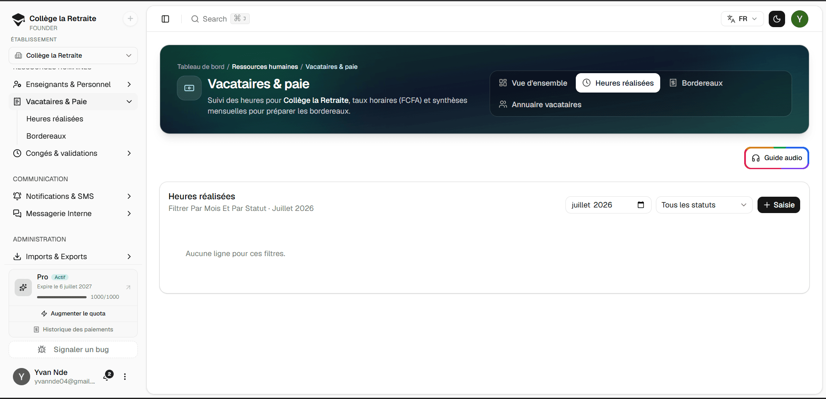
Task: Open the green Y user avatar menu
Action: (800, 19)
